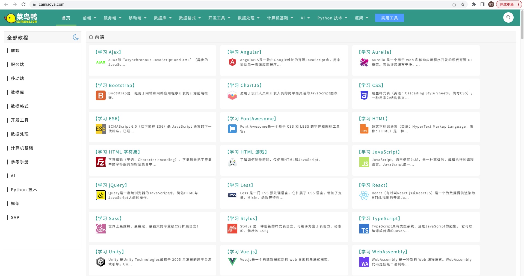
Task: Click the browser share icon
Action: [x=454, y=4]
